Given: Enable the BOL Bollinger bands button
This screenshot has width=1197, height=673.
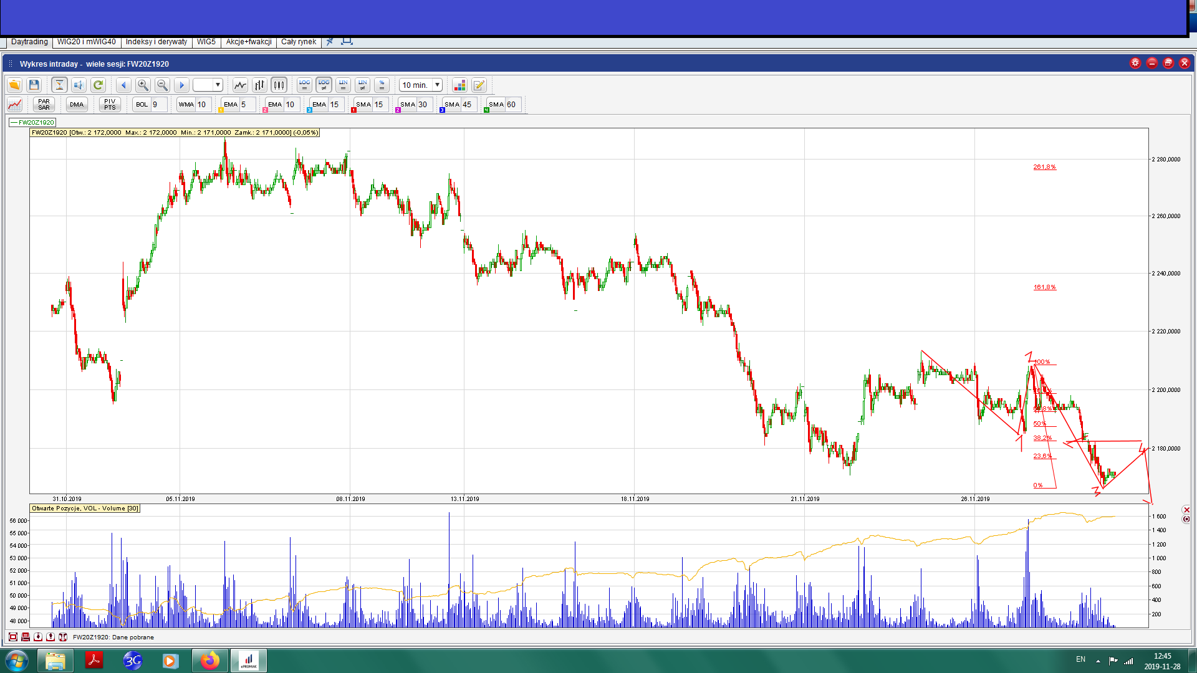Looking at the screenshot, I should 142,104.
